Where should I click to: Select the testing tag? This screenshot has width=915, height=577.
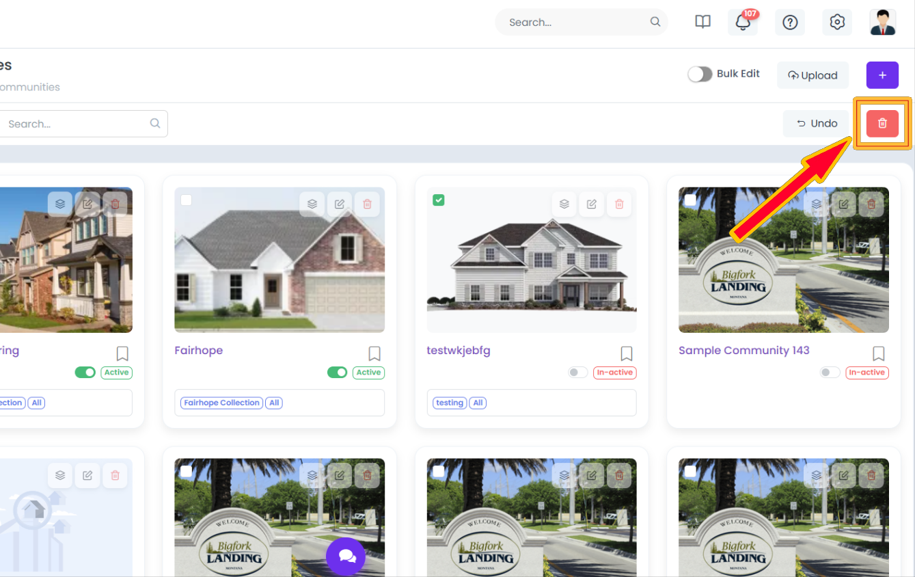[x=450, y=403]
